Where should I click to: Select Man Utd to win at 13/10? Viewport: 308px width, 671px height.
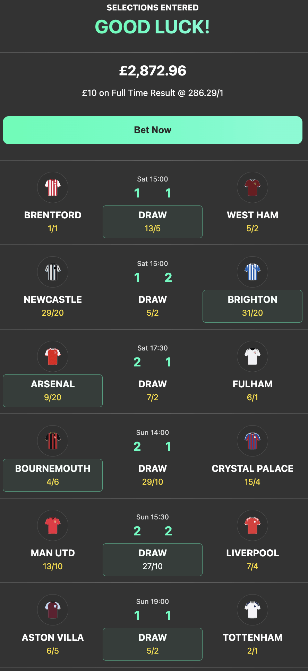pos(53,559)
